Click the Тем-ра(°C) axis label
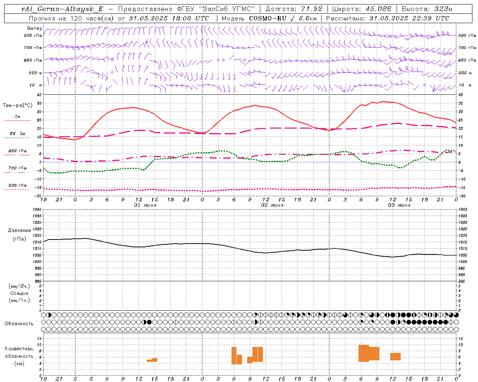Viewport: 478px width, 382px height. pos(18,106)
